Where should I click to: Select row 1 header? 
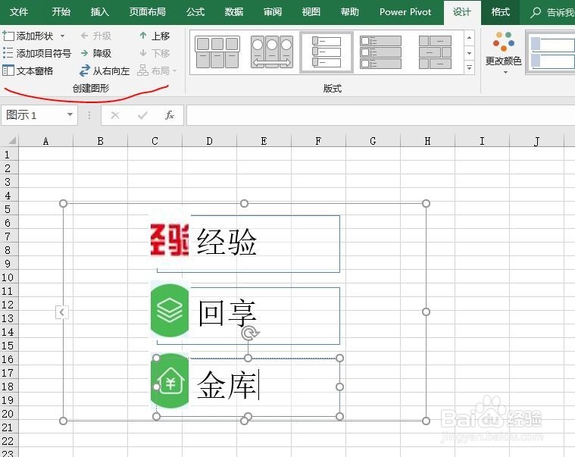click(9, 155)
